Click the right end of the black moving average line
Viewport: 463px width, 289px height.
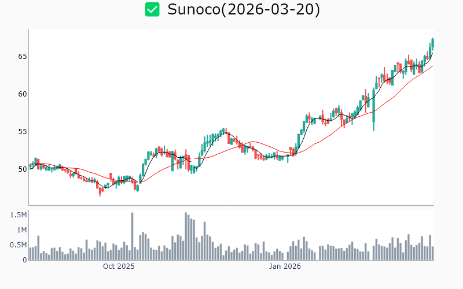point(432,53)
